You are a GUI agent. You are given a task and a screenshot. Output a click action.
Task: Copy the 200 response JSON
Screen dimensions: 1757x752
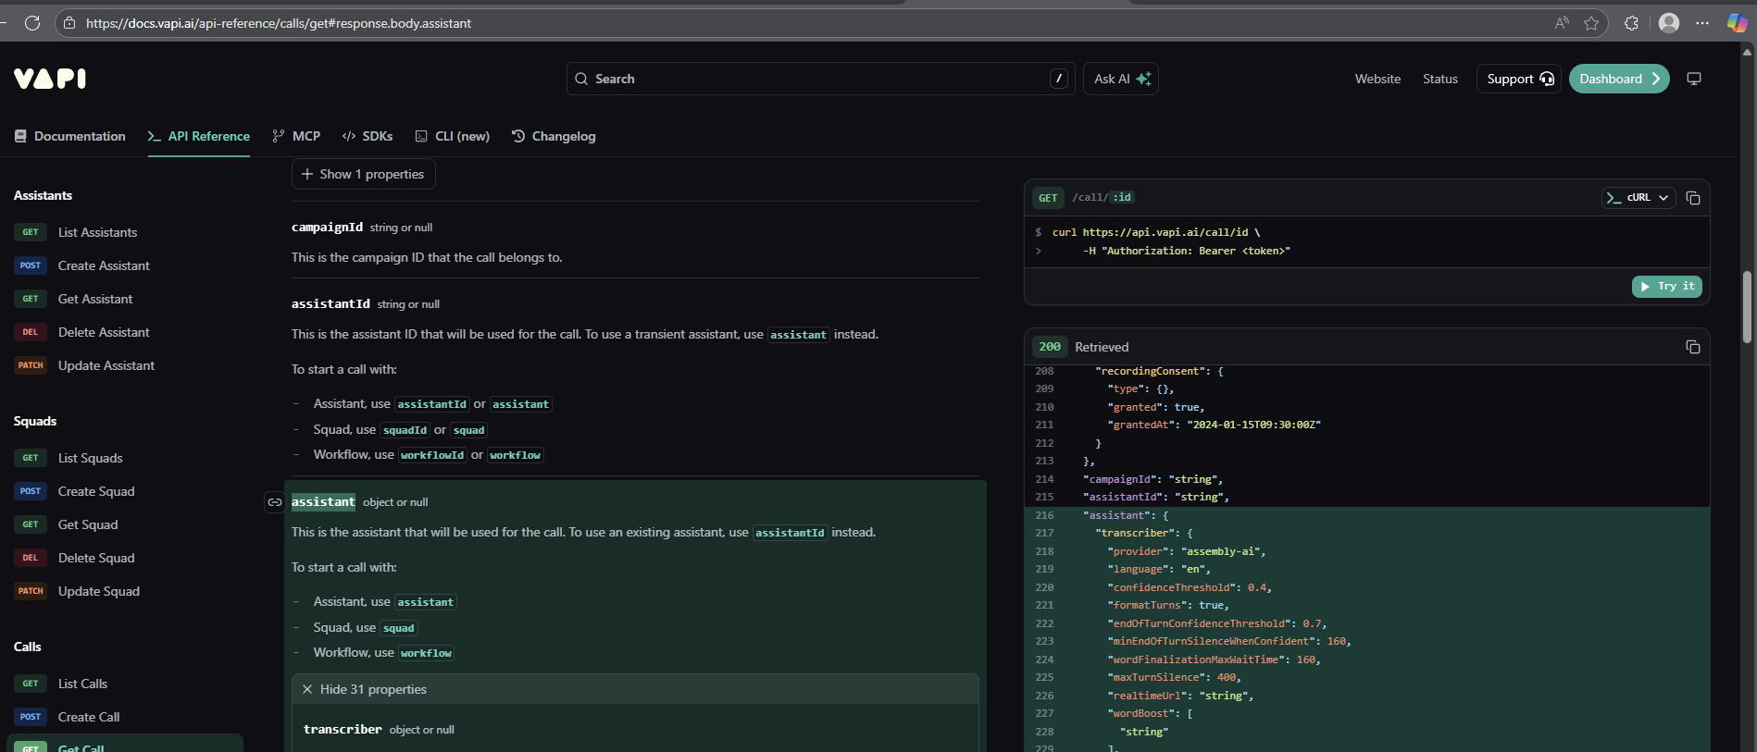[x=1692, y=347]
